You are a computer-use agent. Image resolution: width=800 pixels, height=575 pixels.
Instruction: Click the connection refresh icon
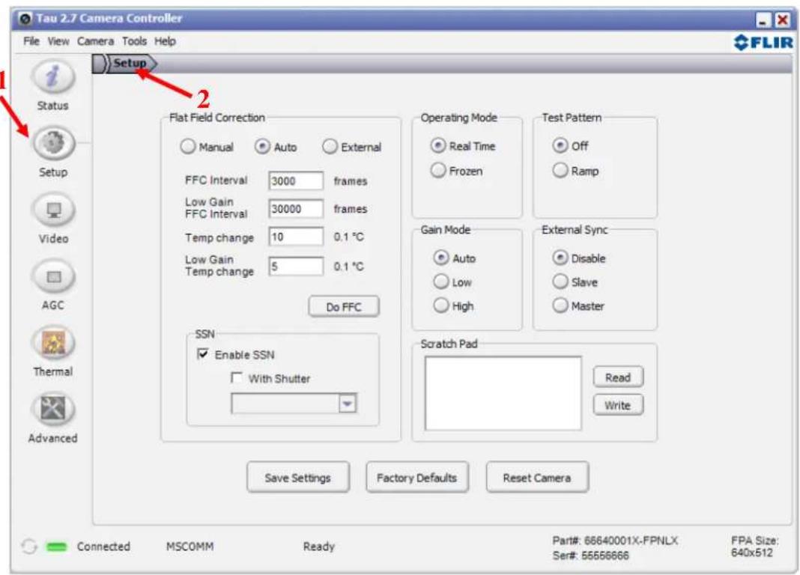point(29,547)
